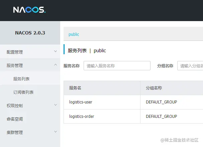Screen dimensions: 203x147
Task: Select the logistics-order service name cell
Action: point(102,116)
